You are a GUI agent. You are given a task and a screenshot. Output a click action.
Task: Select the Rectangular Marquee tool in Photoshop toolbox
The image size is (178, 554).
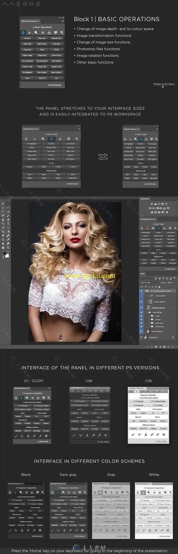pos(8,204)
